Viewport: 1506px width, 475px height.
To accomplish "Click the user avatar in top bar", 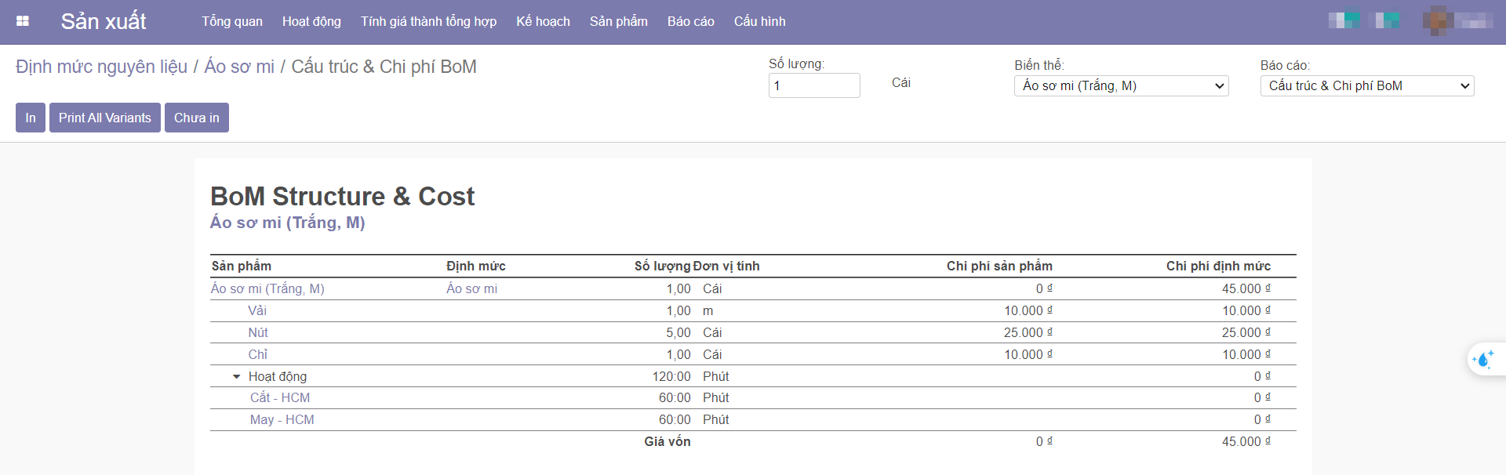I will pos(1437,21).
